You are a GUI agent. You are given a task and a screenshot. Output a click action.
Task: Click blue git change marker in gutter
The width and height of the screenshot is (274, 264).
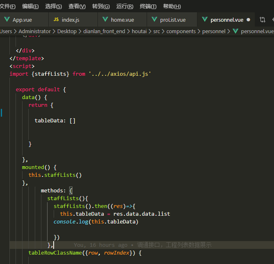[x=1, y=113]
